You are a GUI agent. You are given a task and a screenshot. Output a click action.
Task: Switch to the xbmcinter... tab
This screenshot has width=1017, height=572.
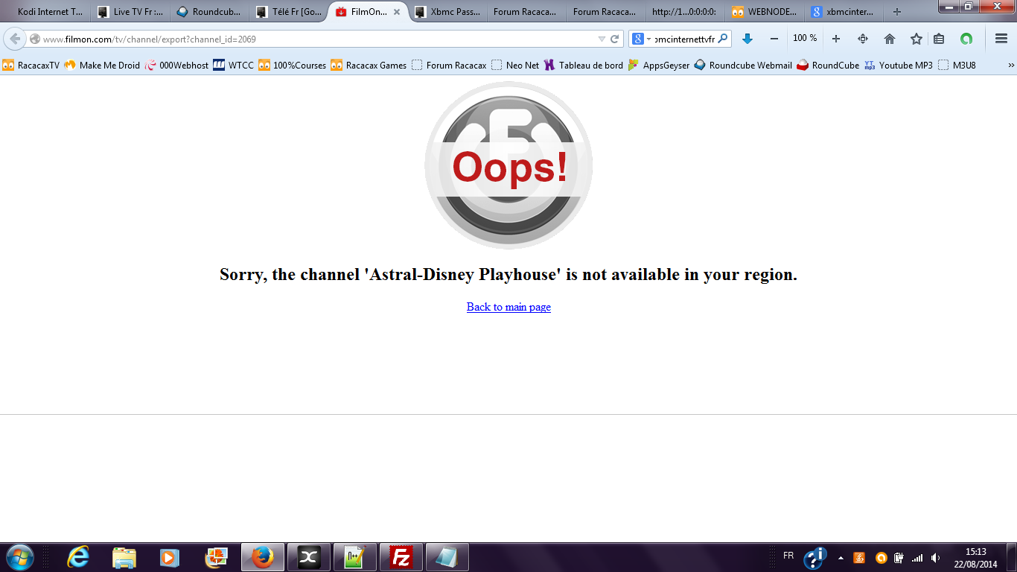pos(844,12)
